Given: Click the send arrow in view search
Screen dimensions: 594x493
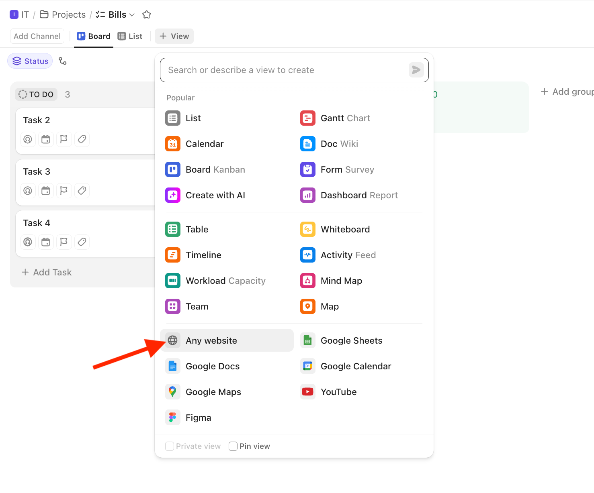Looking at the screenshot, I should tap(416, 70).
